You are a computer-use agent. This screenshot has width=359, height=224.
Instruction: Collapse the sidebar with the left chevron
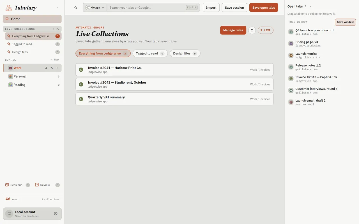[58, 8]
